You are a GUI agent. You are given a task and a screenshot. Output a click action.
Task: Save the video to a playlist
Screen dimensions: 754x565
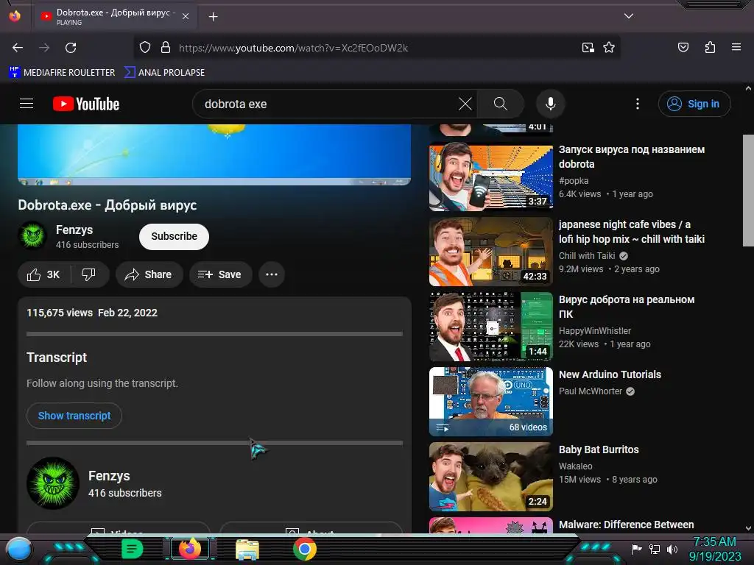pyautogui.click(x=220, y=274)
